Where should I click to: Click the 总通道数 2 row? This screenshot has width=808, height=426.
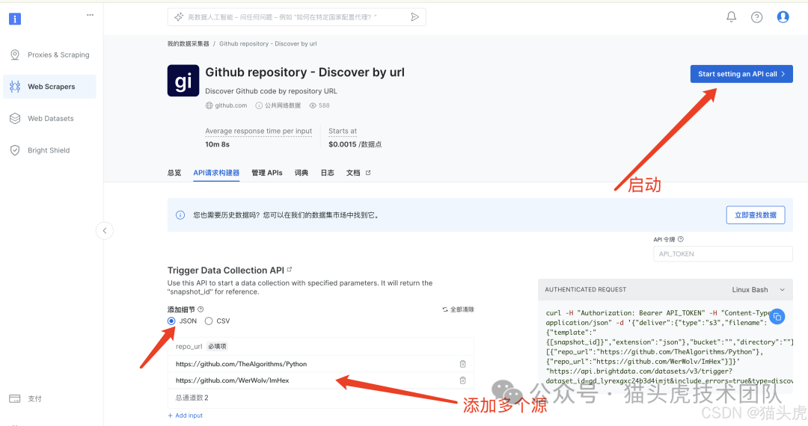[322, 398]
